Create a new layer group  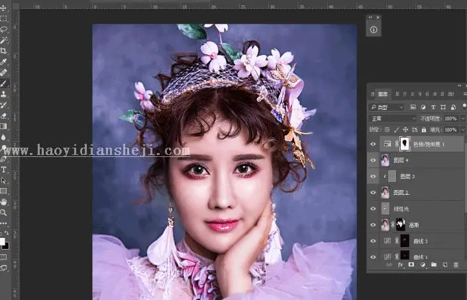pyautogui.click(x=434, y=265)
